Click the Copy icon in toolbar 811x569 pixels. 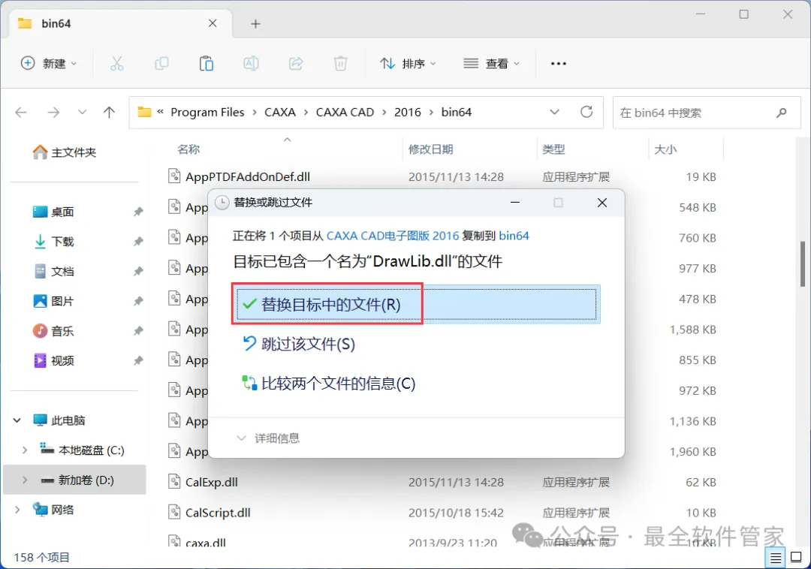tap(161, 64)
